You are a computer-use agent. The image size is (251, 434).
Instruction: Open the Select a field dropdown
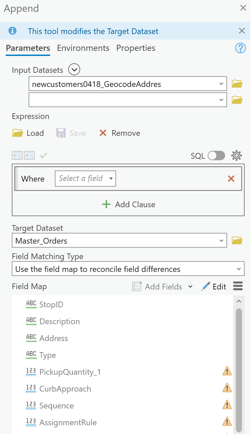click(85, 179)
